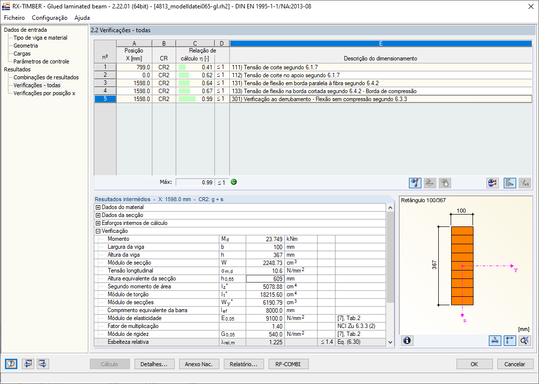Click the intermediate results scroll down arrow
Screen dimensions: 539x384
point(390,342)
